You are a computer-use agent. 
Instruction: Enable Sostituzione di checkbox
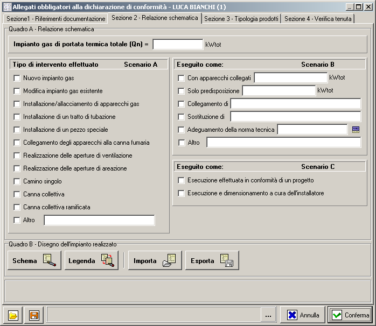181,117
